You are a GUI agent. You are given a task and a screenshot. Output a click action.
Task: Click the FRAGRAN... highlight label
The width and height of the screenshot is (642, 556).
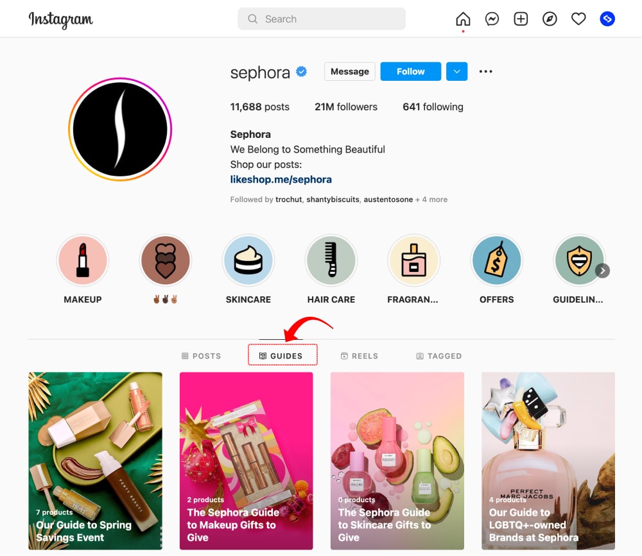(413, 299)
